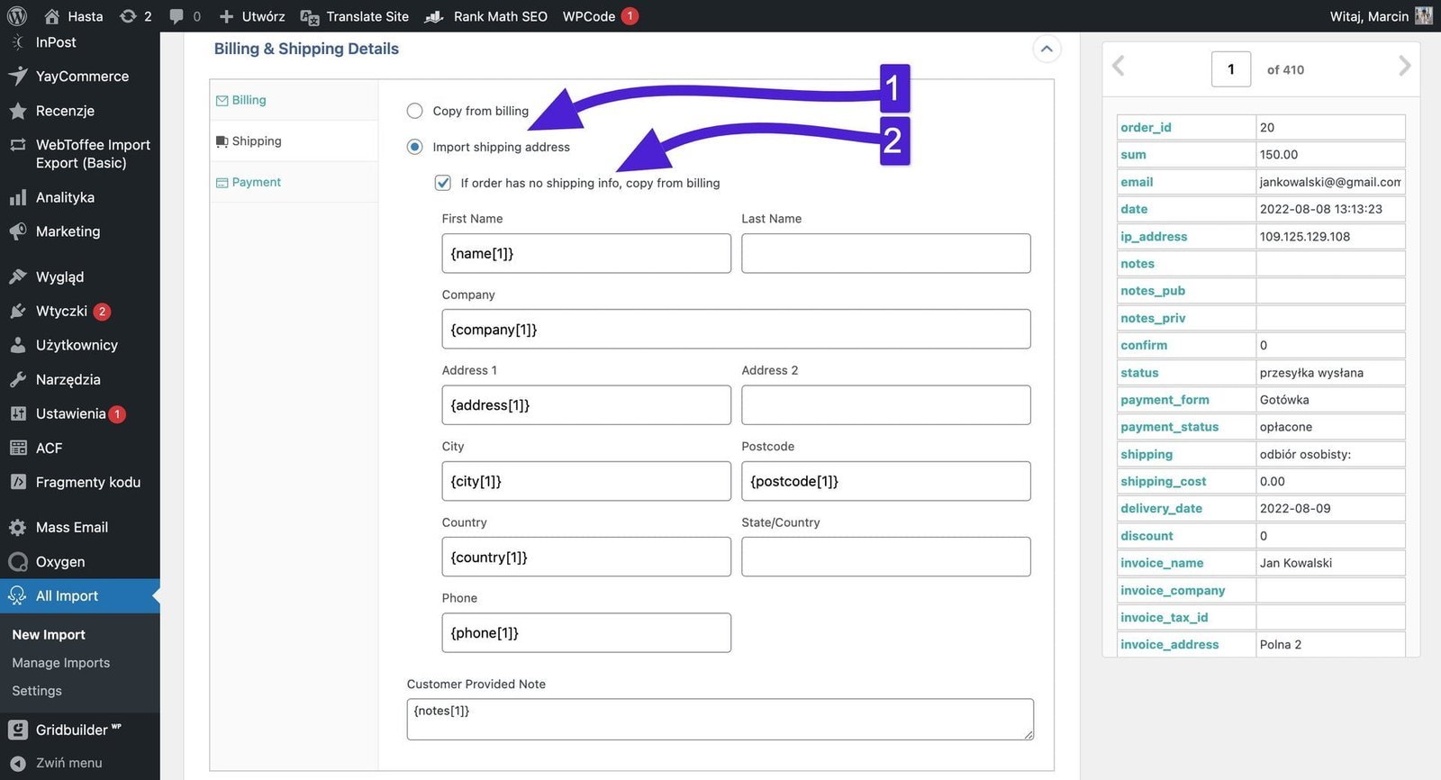Select Import shipping address option
This screenshot has width=1441, height=780.
coord(414,147)
